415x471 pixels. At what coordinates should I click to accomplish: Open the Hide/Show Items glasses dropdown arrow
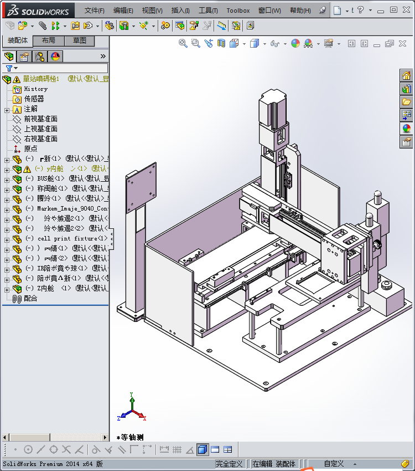coord(285,44)
